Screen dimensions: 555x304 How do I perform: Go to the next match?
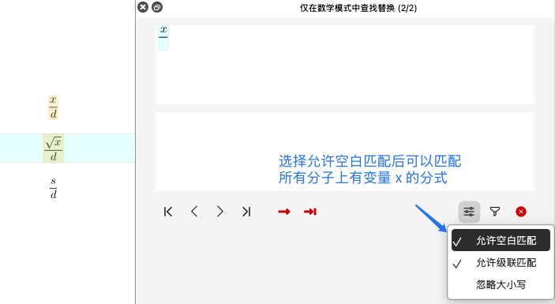219,212
